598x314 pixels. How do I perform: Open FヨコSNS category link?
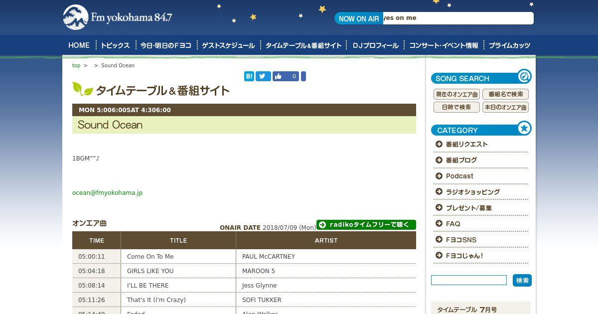[x=461, y=240]
